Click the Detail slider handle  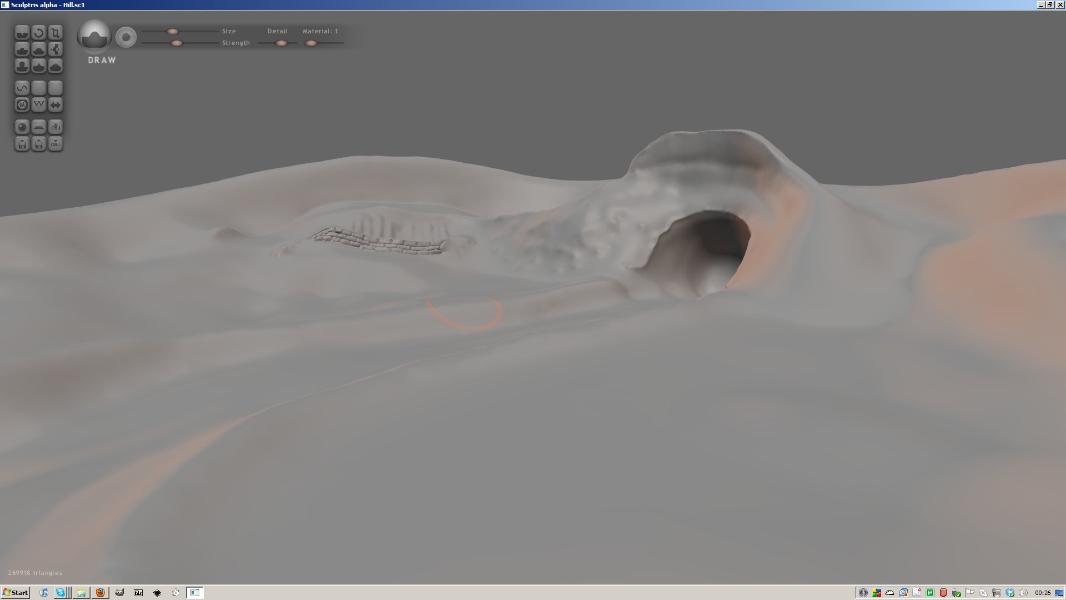click(x=281, y=43)
